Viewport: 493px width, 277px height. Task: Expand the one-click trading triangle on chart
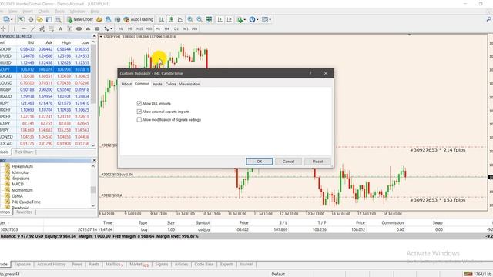point(101,37)
